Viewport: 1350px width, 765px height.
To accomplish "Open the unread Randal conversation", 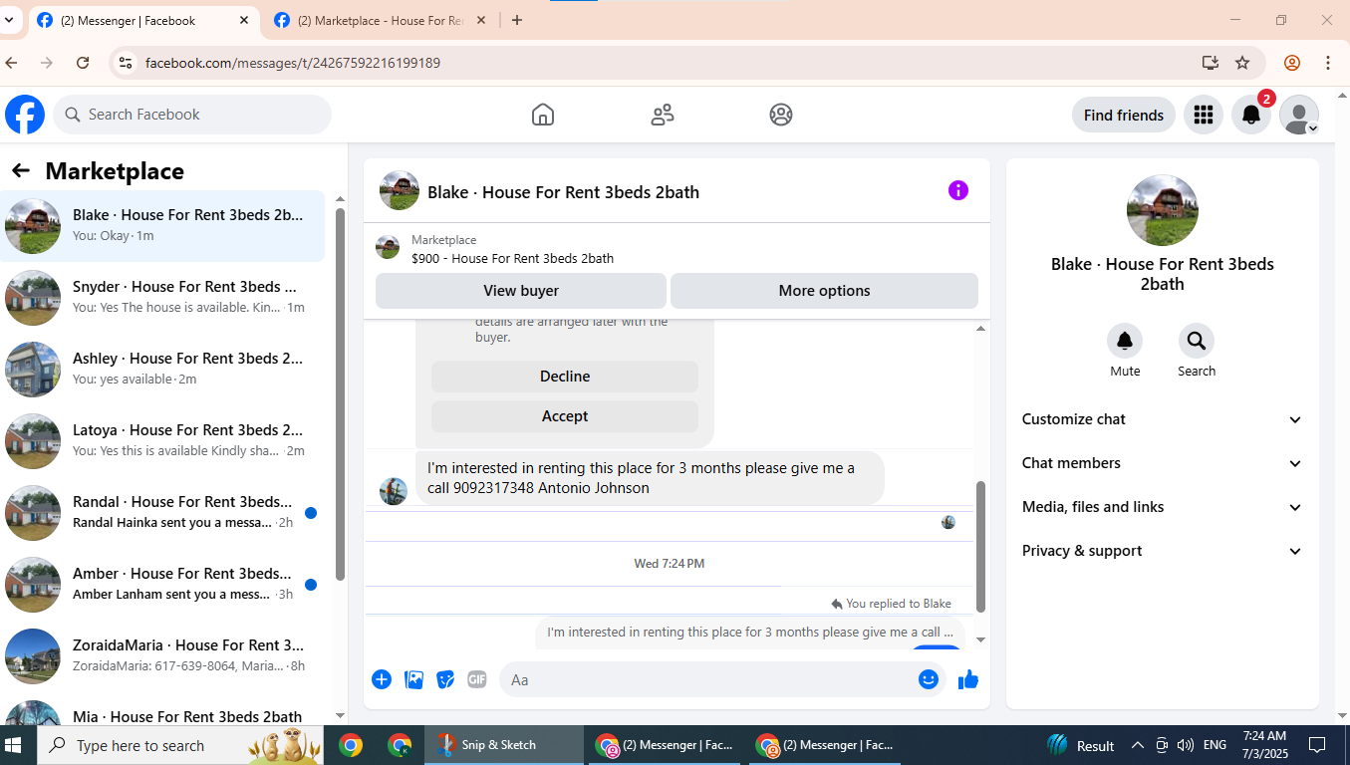I will [162, 512].
